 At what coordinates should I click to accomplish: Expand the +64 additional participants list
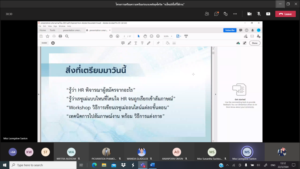[x=13, y=152]
